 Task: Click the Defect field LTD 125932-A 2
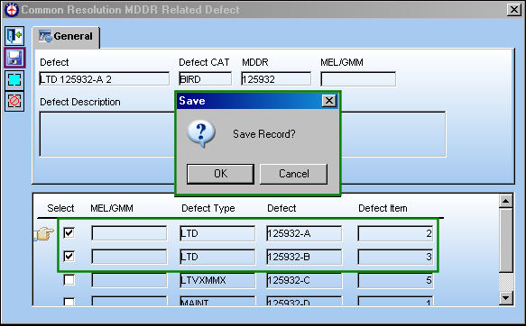(x=105, y=79)
